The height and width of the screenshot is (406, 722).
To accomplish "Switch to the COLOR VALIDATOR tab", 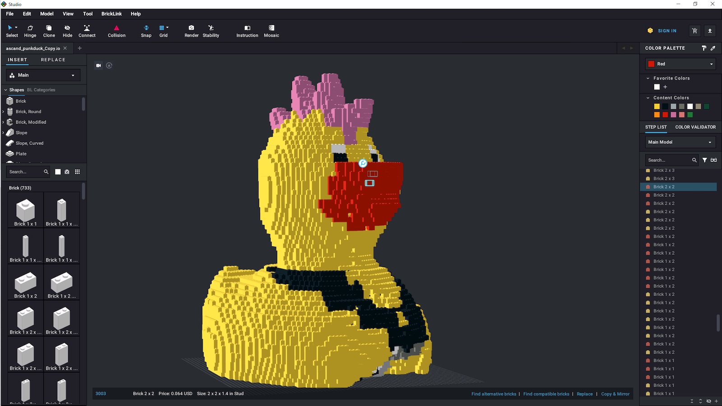I will [695, 127].
